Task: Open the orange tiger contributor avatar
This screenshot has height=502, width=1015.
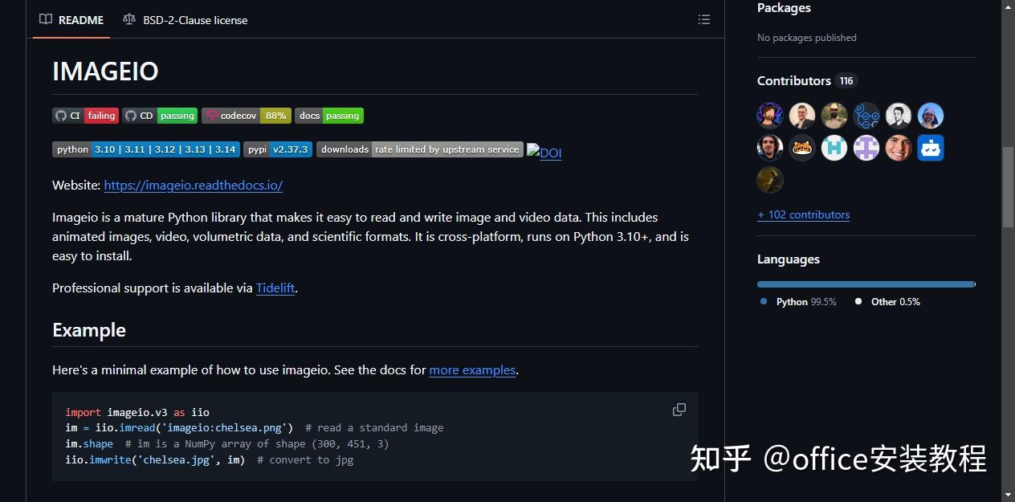Action: (802, 148)
